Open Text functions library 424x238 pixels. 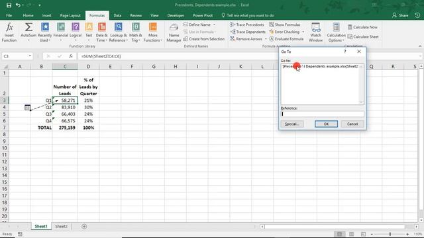tap(89, 32)
